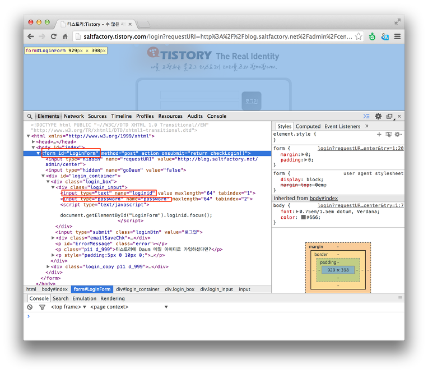This screenshot has height=373, width=428.
Task: Click the browser forward arrow
Action: coord(42,36)
